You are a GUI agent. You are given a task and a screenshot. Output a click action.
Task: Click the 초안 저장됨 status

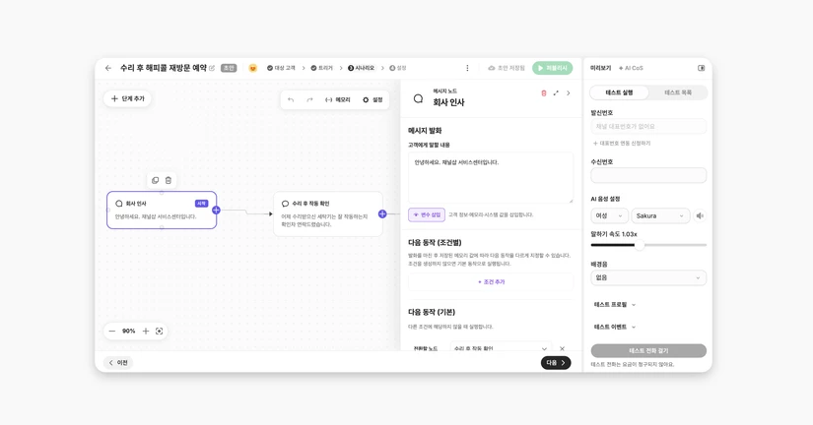(508, 68)
